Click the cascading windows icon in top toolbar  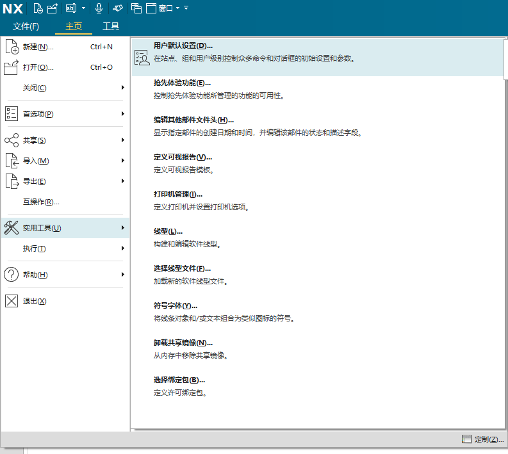coord(136,8)
